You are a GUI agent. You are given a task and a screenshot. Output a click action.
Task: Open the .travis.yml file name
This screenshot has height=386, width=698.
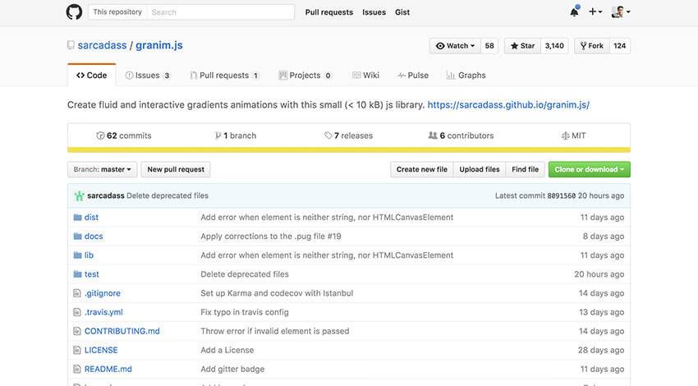tap(103, 313)
